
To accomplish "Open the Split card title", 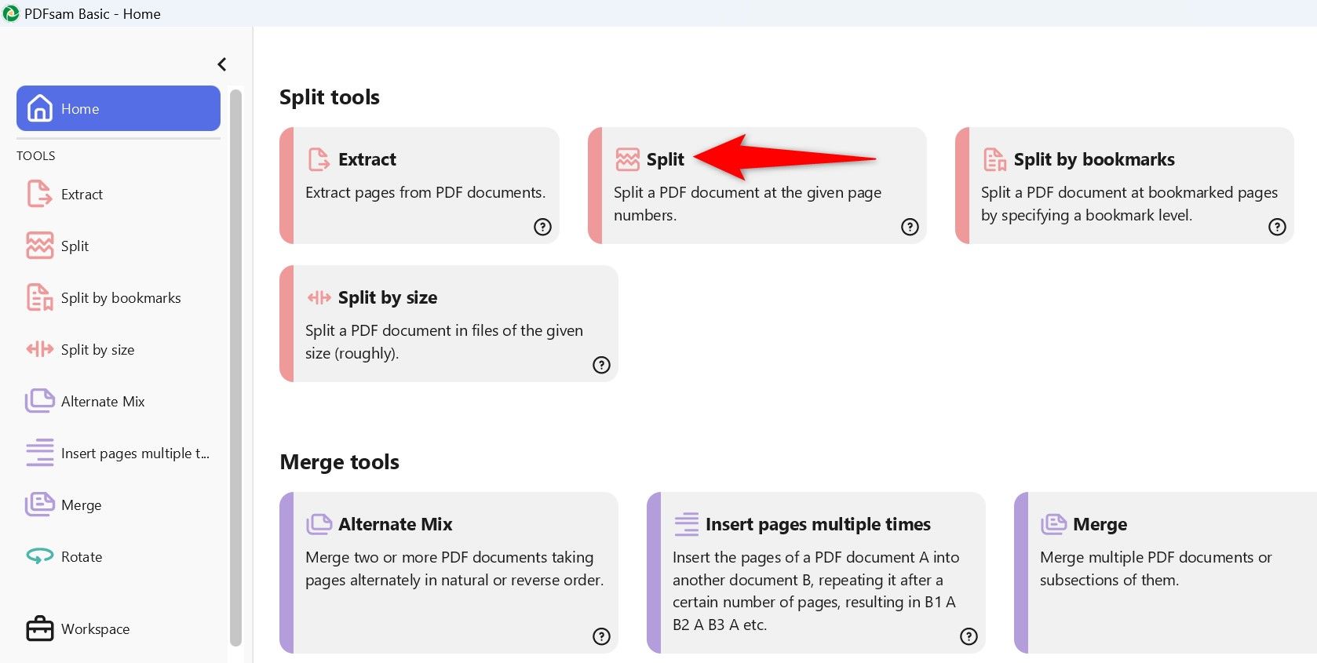I will [x=666, y=159].
